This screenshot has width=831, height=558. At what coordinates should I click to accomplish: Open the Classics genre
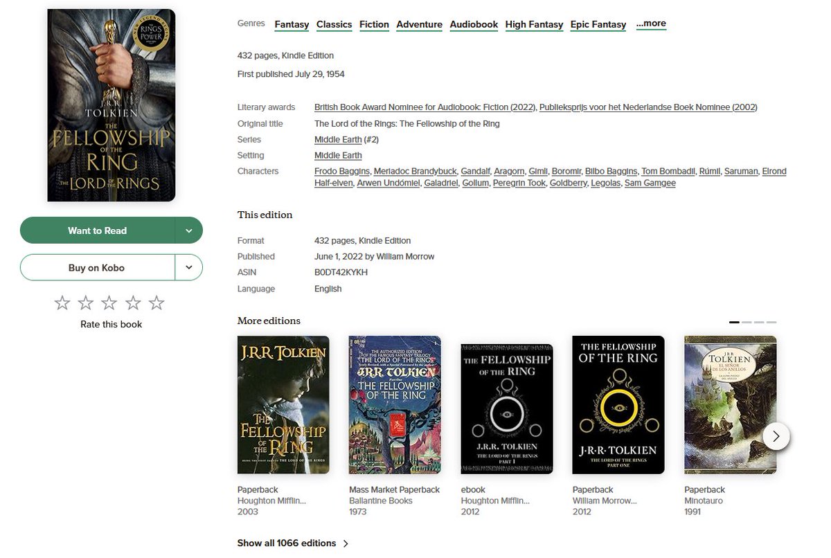(334, 24)
